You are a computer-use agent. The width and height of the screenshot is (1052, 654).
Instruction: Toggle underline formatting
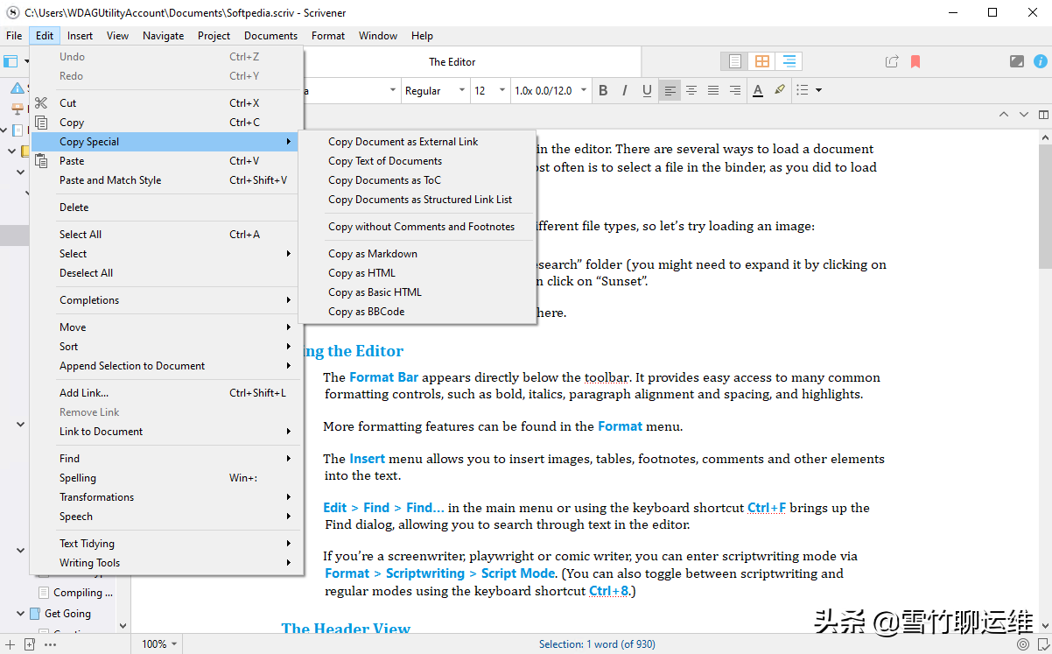tap(647, 90)
